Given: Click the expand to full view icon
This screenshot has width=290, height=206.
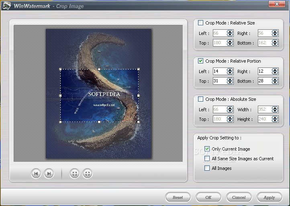Looking at the screenshot, I should click(x=74, y=173).
